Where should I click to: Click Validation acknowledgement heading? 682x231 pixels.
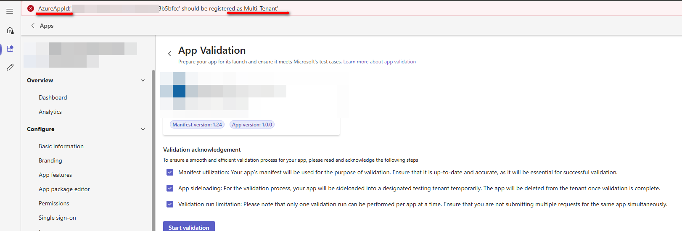pyautogui.click(x=202, y=150)
